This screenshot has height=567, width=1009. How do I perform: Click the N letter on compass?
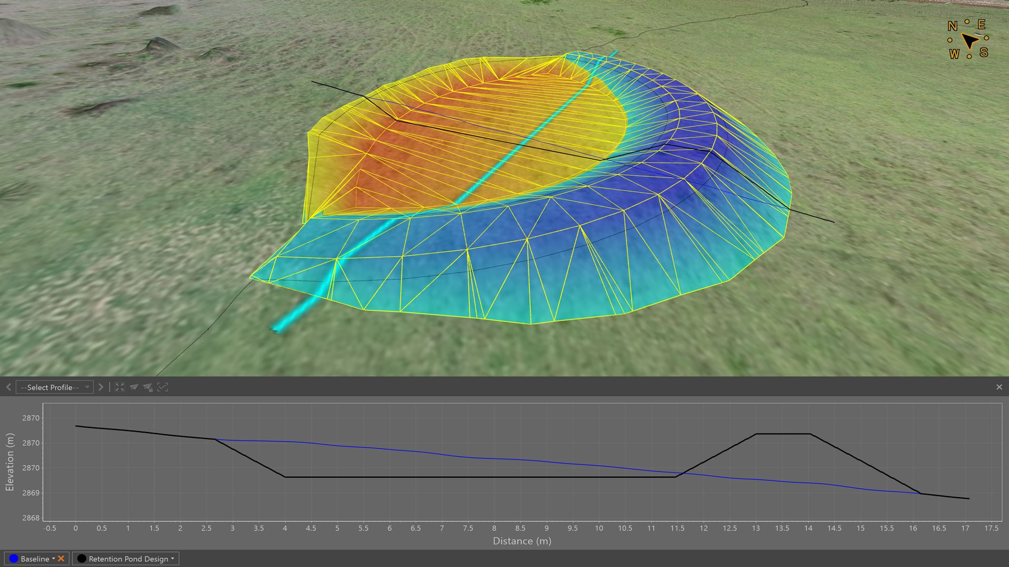[x=952, y=26]
